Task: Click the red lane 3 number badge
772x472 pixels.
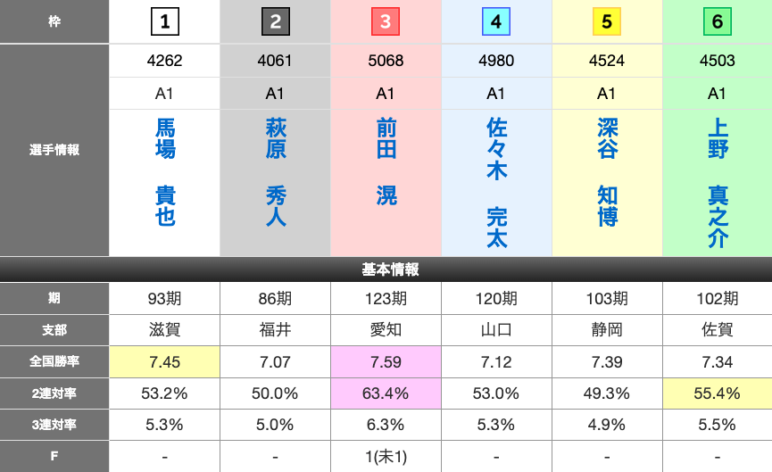Action: (x=386, y=21)
